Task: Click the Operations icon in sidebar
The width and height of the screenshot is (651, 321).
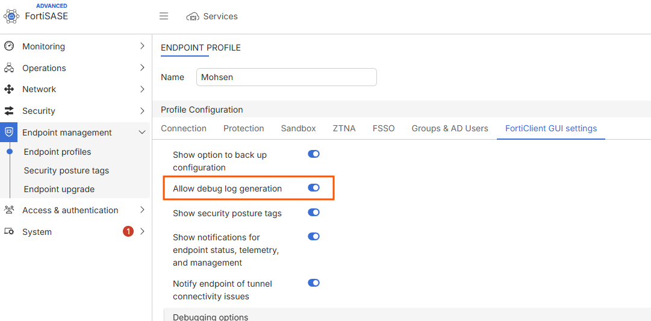Action: (9, 67)
